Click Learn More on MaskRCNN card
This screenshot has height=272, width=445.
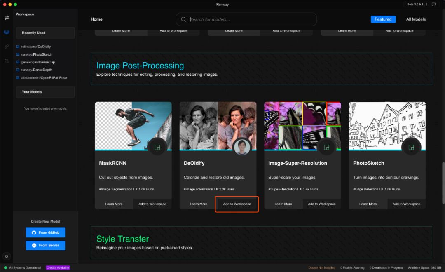coord(114,204)
